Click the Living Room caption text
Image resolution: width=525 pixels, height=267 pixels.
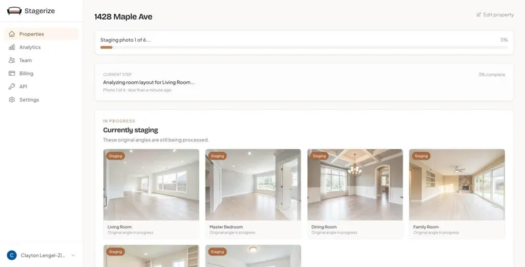(x=119, y=227)
